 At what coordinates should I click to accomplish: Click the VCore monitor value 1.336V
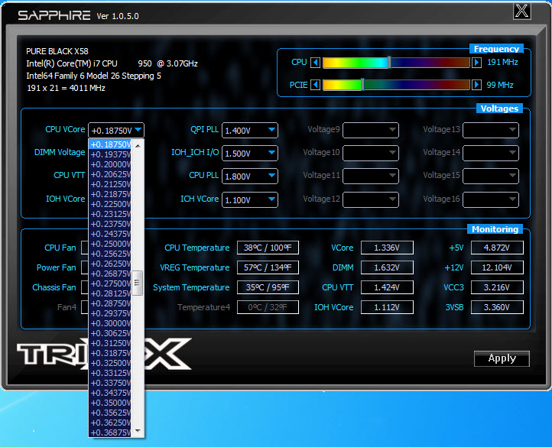387,248
